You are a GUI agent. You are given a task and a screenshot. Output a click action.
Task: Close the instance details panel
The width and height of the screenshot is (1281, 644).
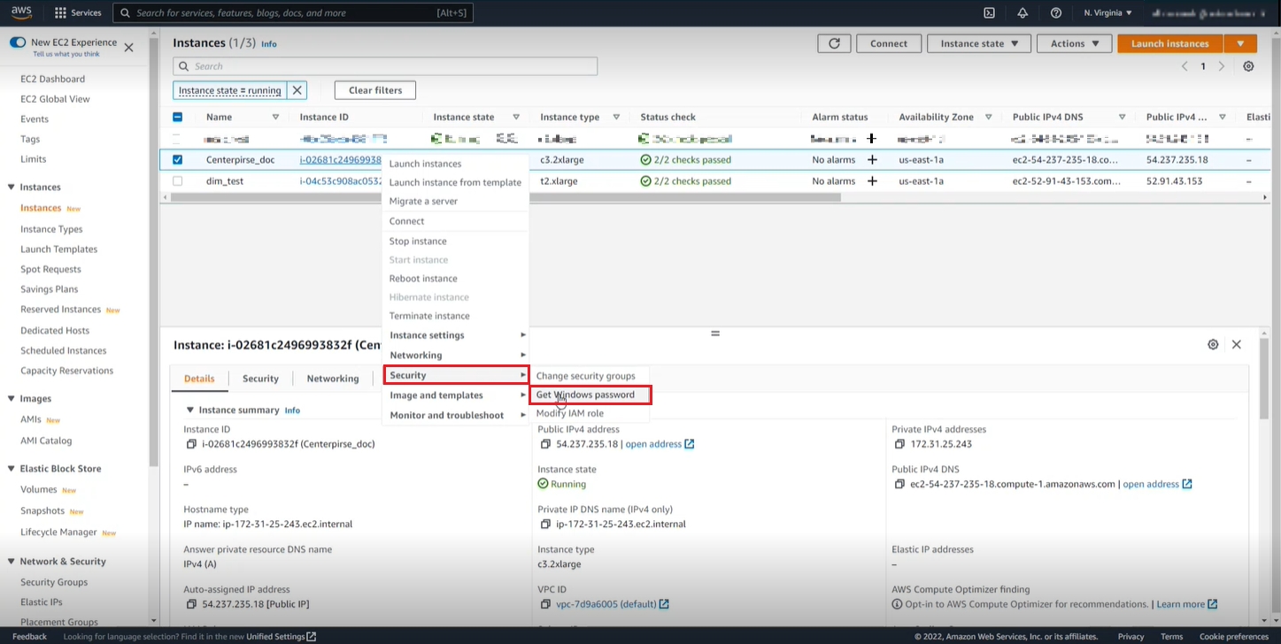(1237, 344)
